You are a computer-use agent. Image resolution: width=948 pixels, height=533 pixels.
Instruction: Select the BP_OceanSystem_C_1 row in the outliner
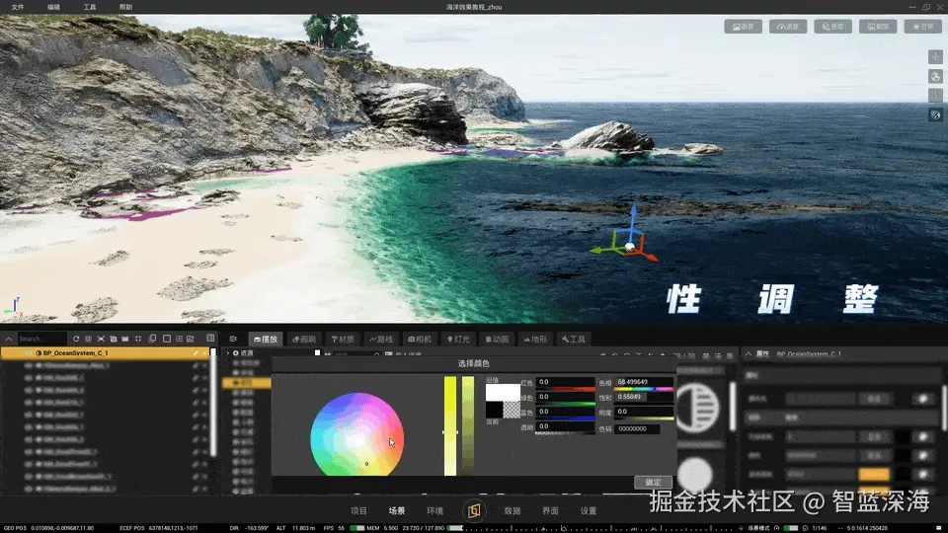point(106,353)
